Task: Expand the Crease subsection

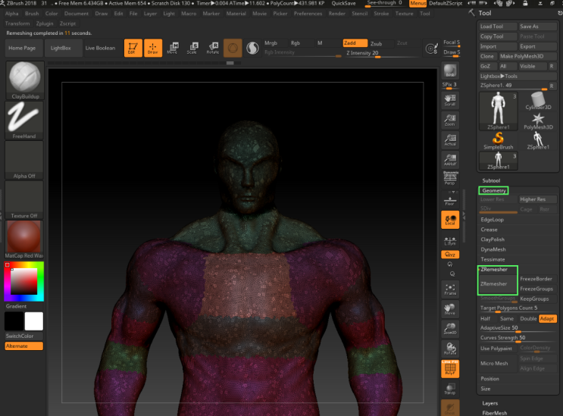Action: (x=489, y=230)
